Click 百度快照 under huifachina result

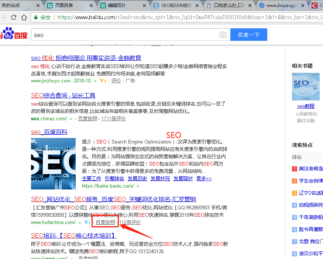click(x=105, y=222)
